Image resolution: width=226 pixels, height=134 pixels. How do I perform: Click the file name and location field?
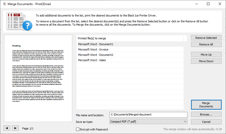148,114
